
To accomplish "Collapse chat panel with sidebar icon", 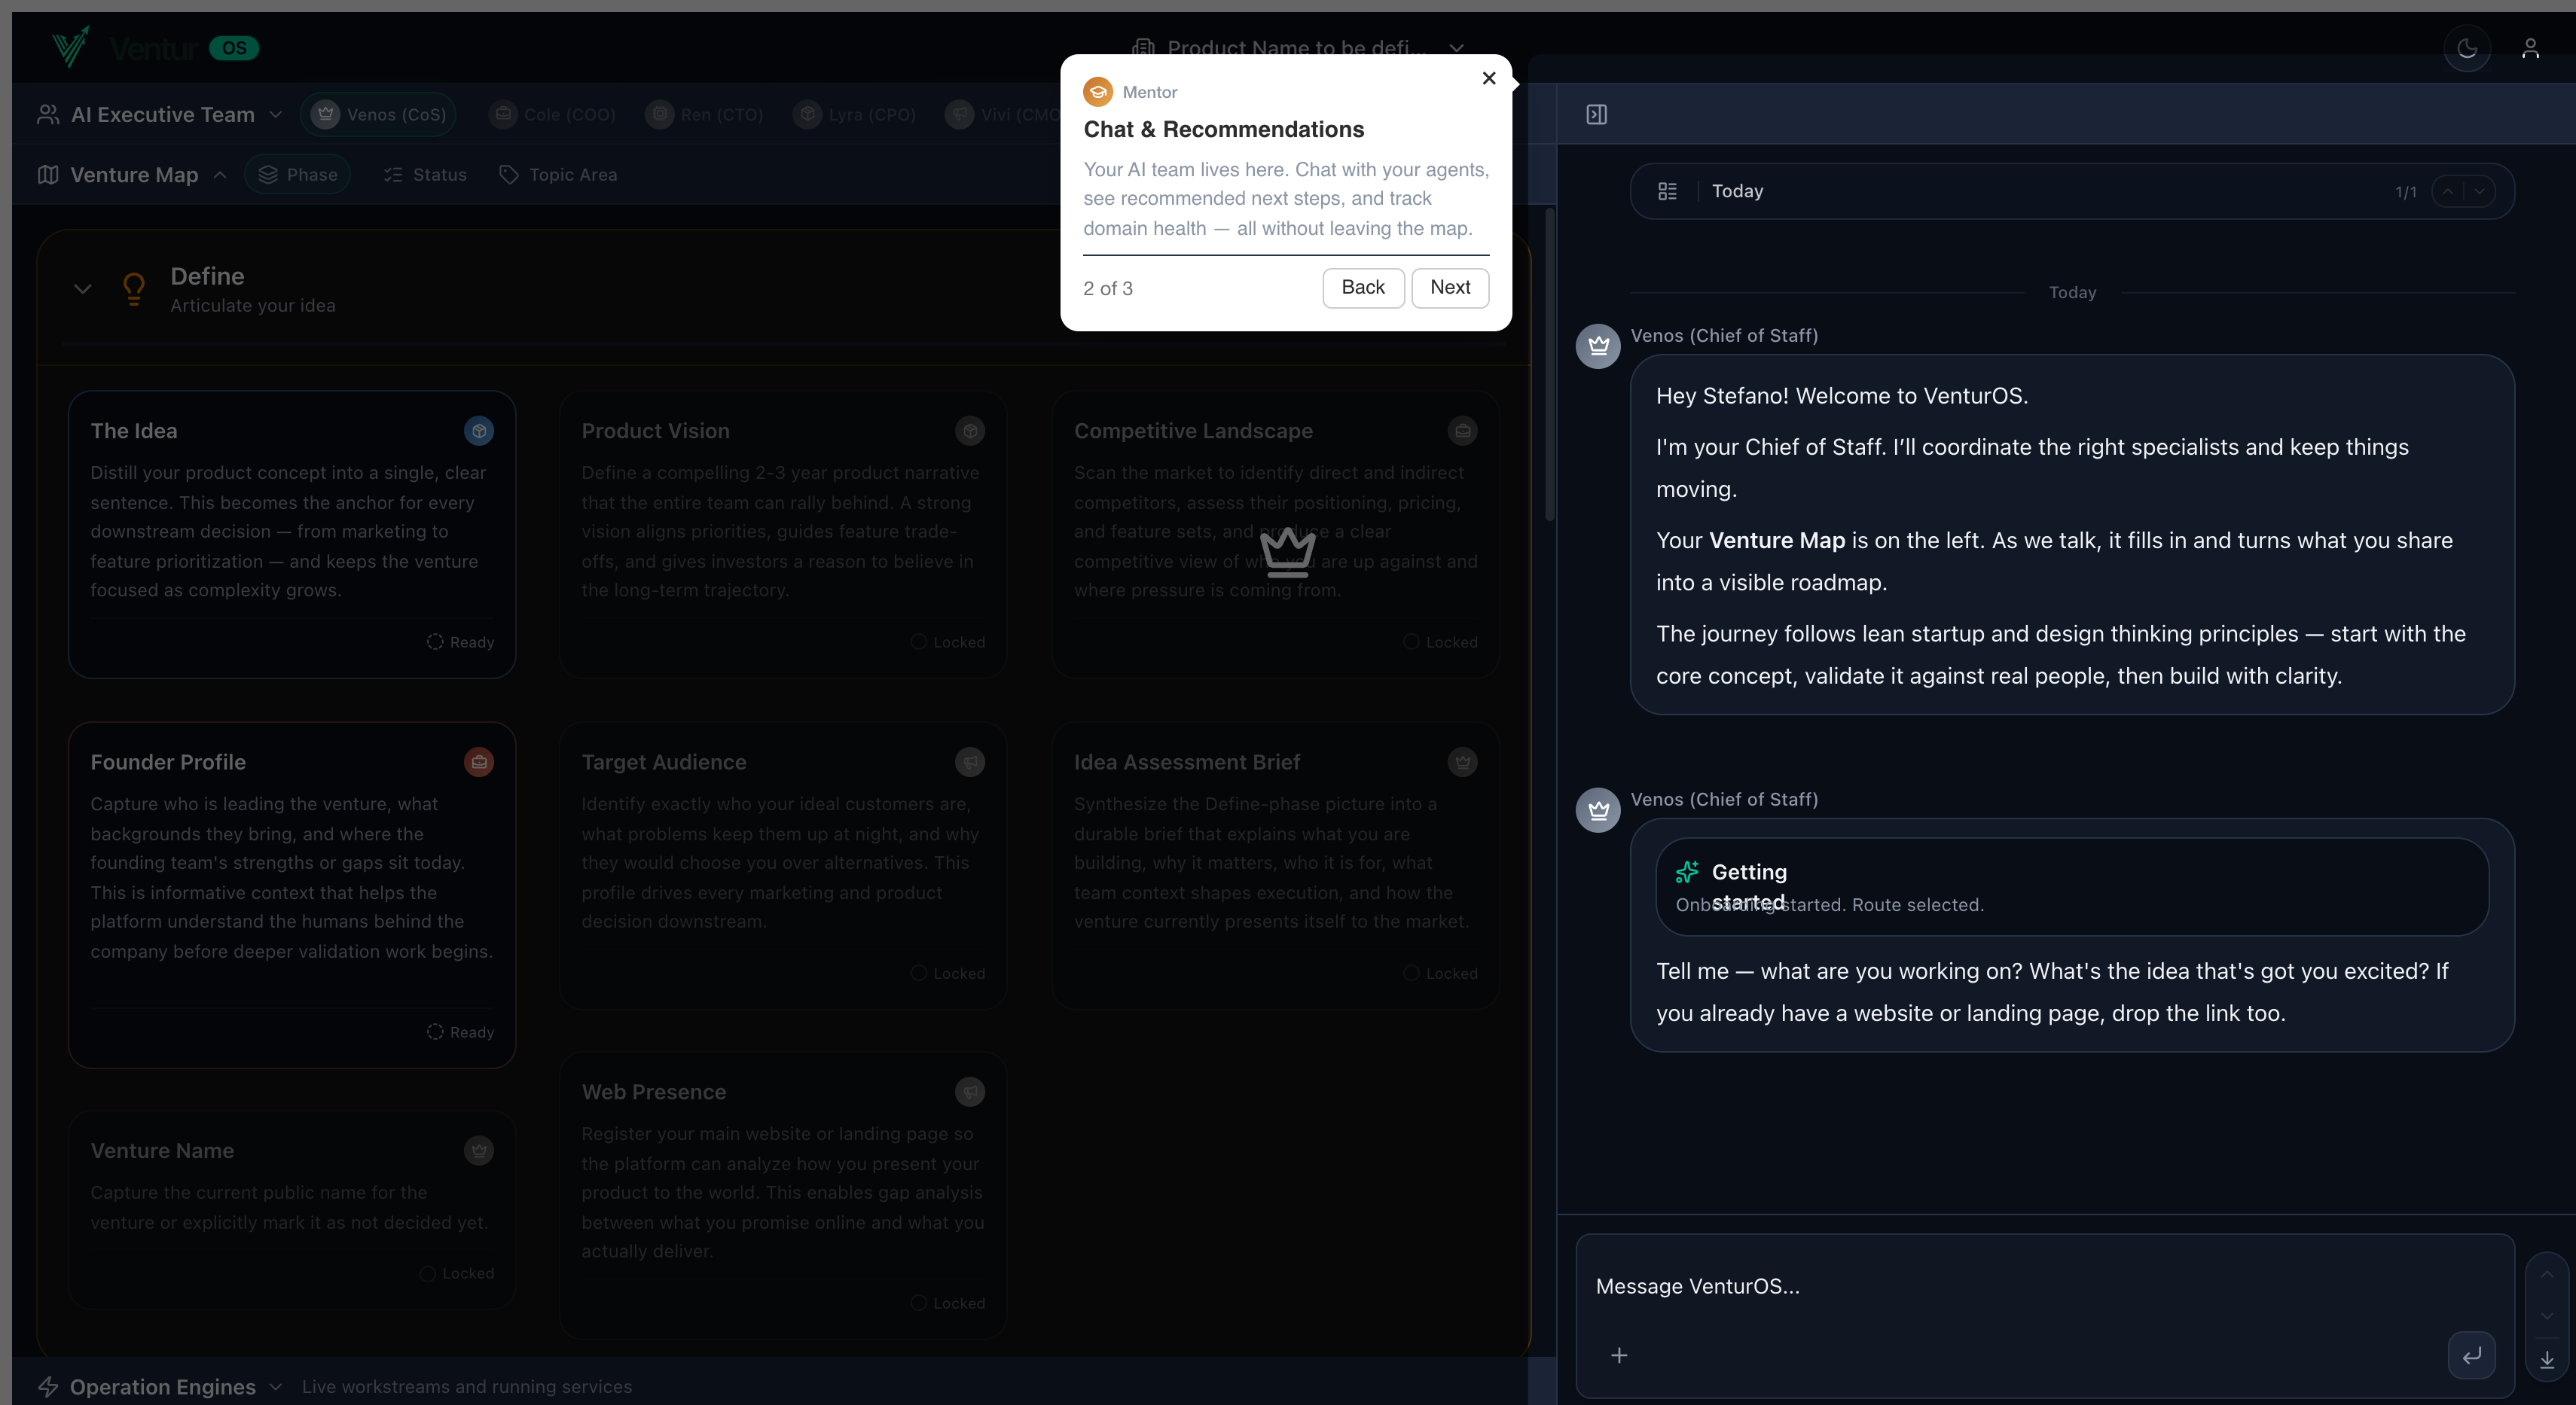I will pos(1597,115).
